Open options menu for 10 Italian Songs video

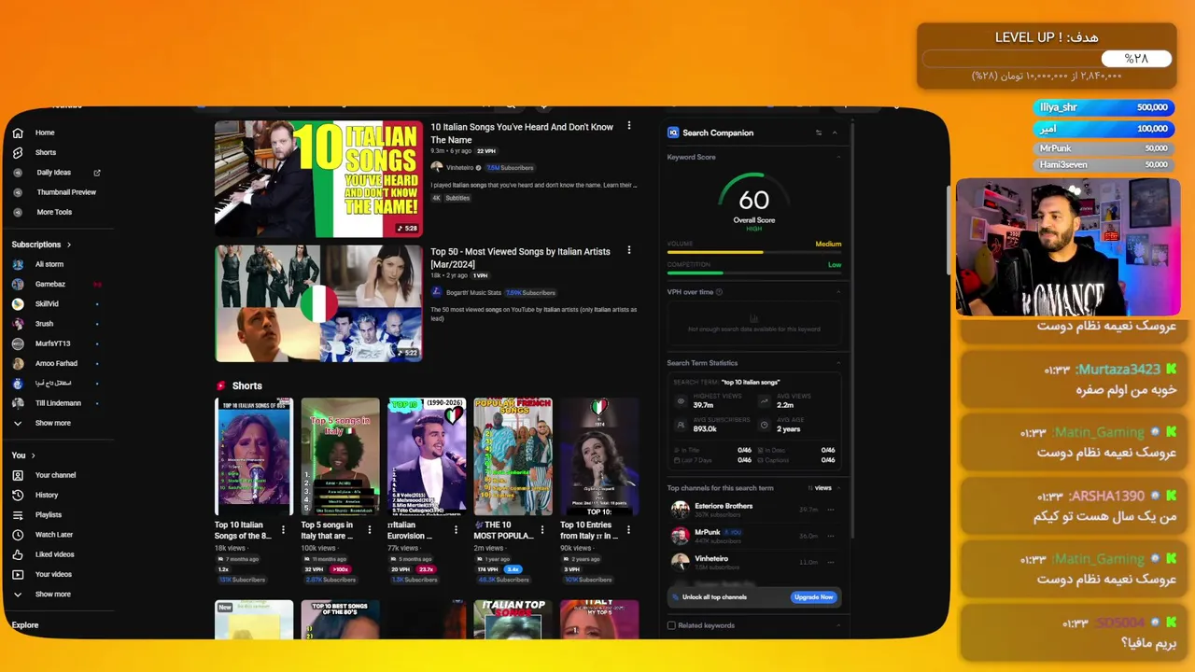pyautogui.click(x=629, y=126)
